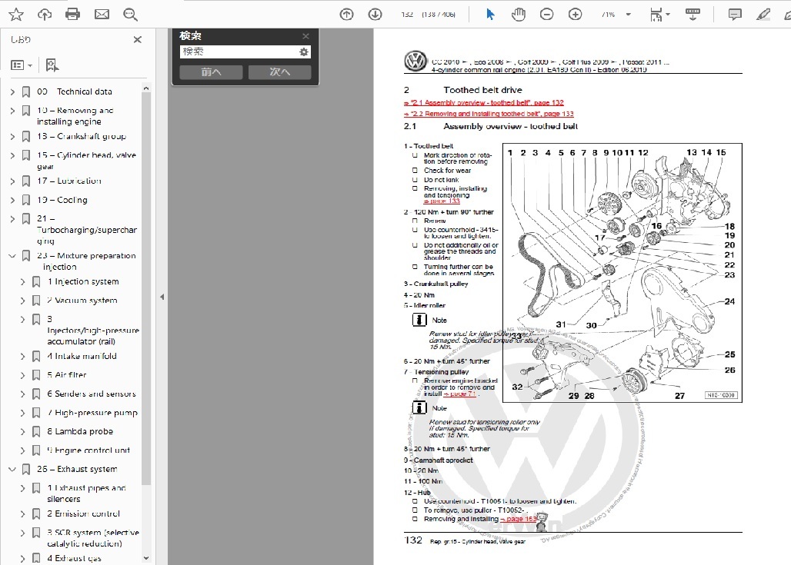Add a comment with speech bubble icon

point(735,14)
